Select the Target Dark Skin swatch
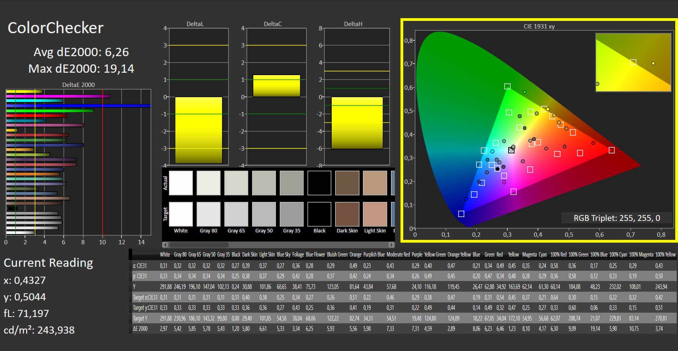The image size is (678, 351). pos(347,214)
